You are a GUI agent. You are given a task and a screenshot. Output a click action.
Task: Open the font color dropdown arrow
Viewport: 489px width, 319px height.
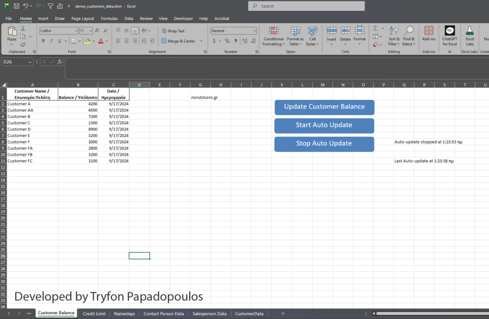[x=106, y=41]
